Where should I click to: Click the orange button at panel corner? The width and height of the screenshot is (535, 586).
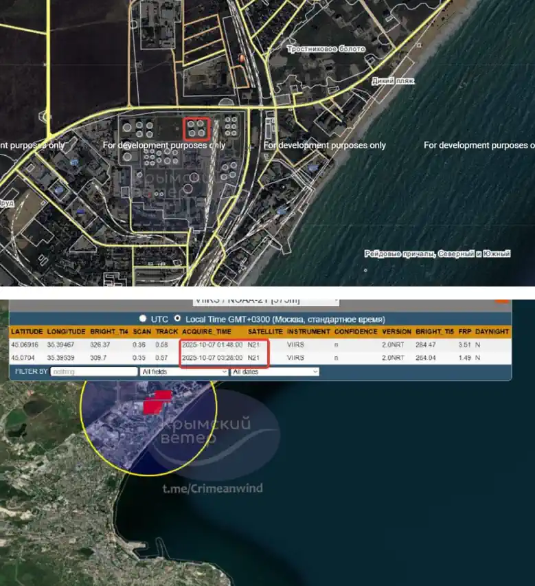pyautogui.click(x=502, y=300)
